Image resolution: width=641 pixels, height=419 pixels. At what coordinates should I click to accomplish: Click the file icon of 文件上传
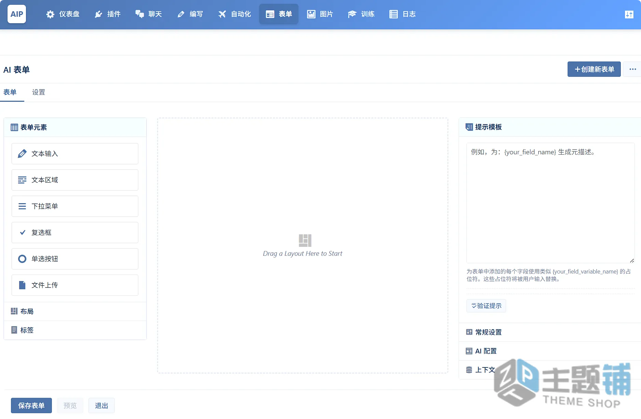click(x=22, y=285)
